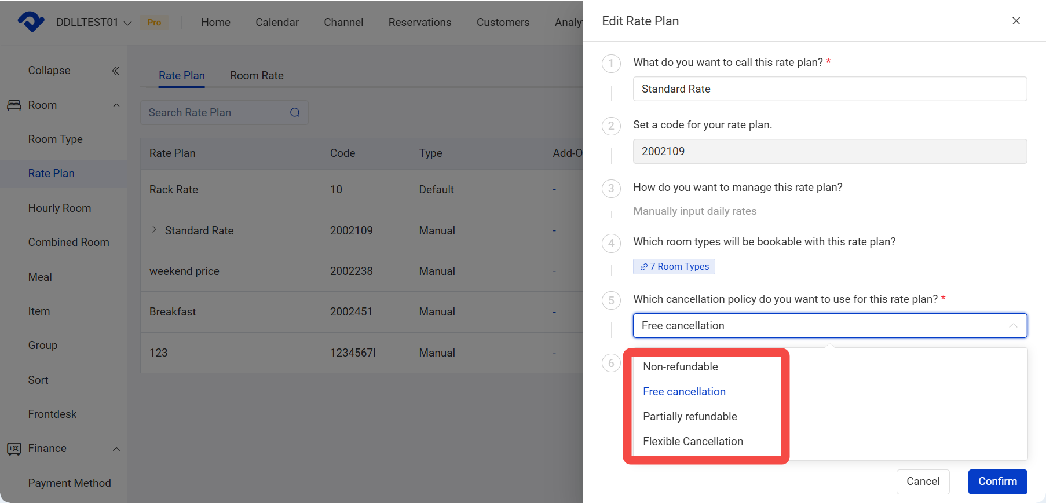Go to Meal in sidebar

point(40,277)
